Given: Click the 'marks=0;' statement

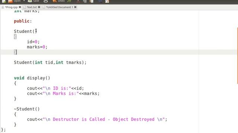Looking at the screenshot, I should pyautogui.click(x=37, y=47).
